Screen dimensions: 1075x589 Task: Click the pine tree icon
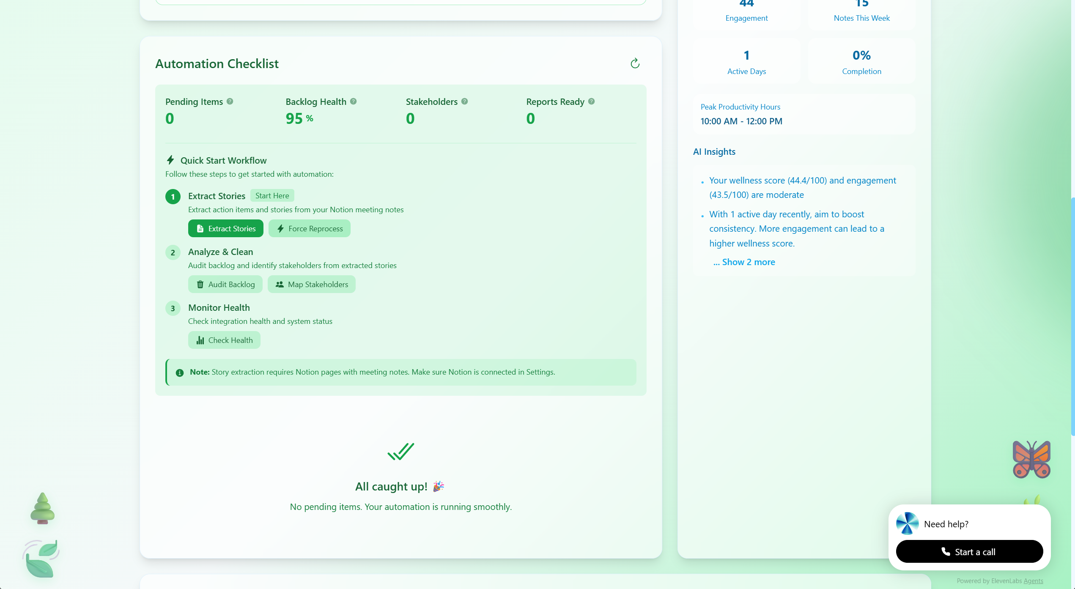coord(42,508)
